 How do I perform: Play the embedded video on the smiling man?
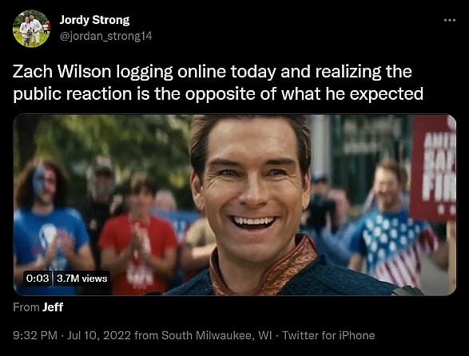pos(235,205)
